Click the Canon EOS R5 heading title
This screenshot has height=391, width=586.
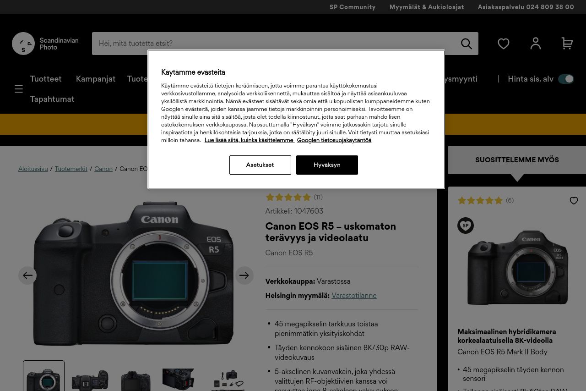(x=331, y=232)
